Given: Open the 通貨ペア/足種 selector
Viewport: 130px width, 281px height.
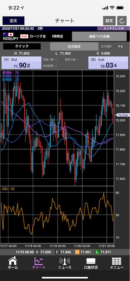Looking at the screenshot, I should (x=99, y=36).
